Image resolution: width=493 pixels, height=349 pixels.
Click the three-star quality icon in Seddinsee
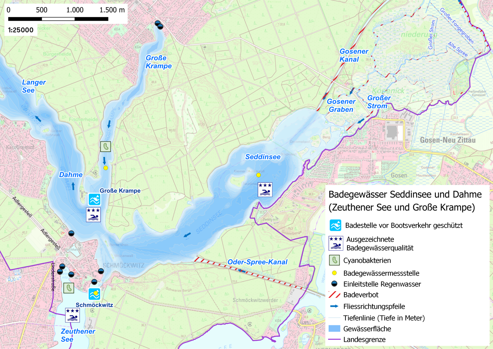pos(265,190)
